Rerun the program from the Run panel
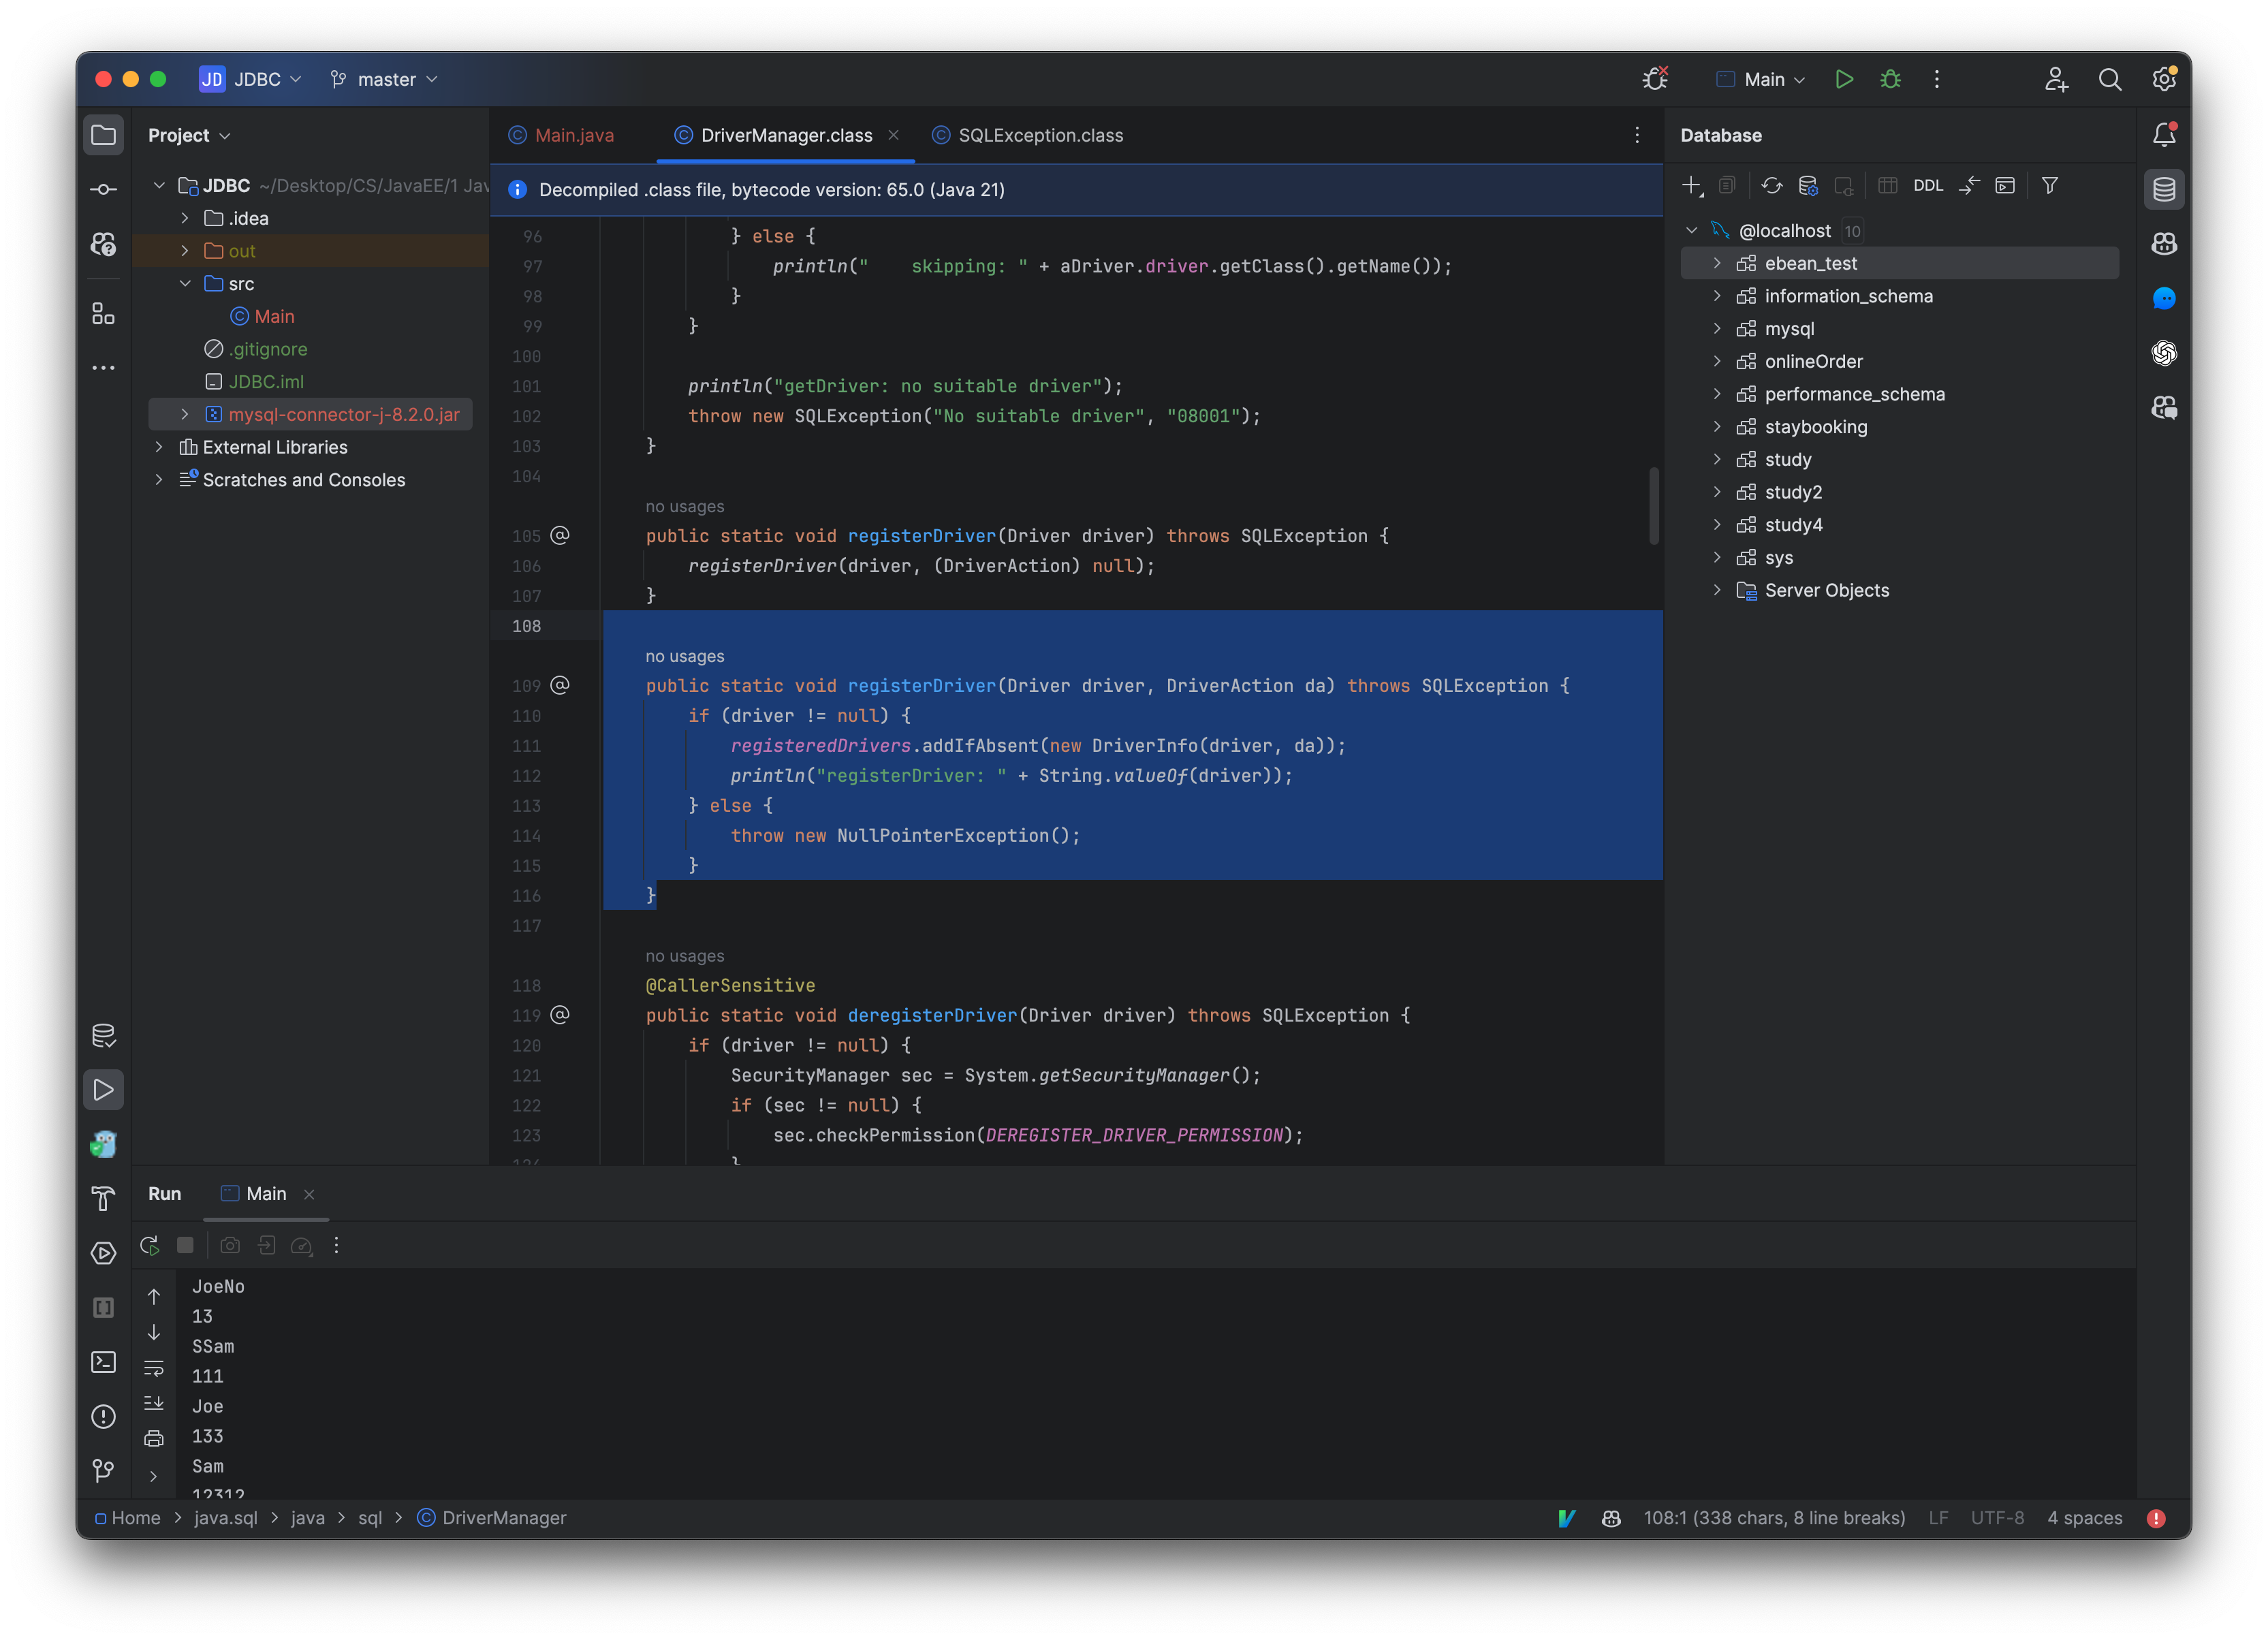The height and width of the screenshot is (1640, 2268). point(150,1246)
